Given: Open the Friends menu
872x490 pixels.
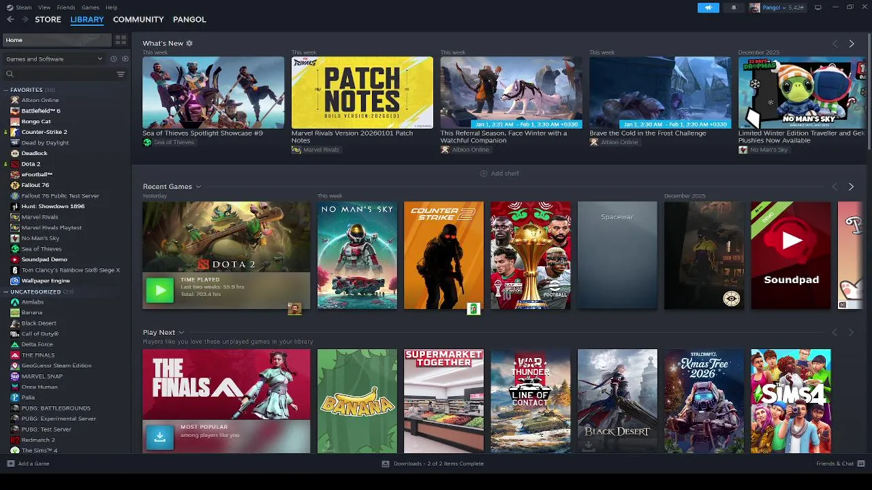Looking at the screenshot, I should pyautogui.click(x=66, y=7).
